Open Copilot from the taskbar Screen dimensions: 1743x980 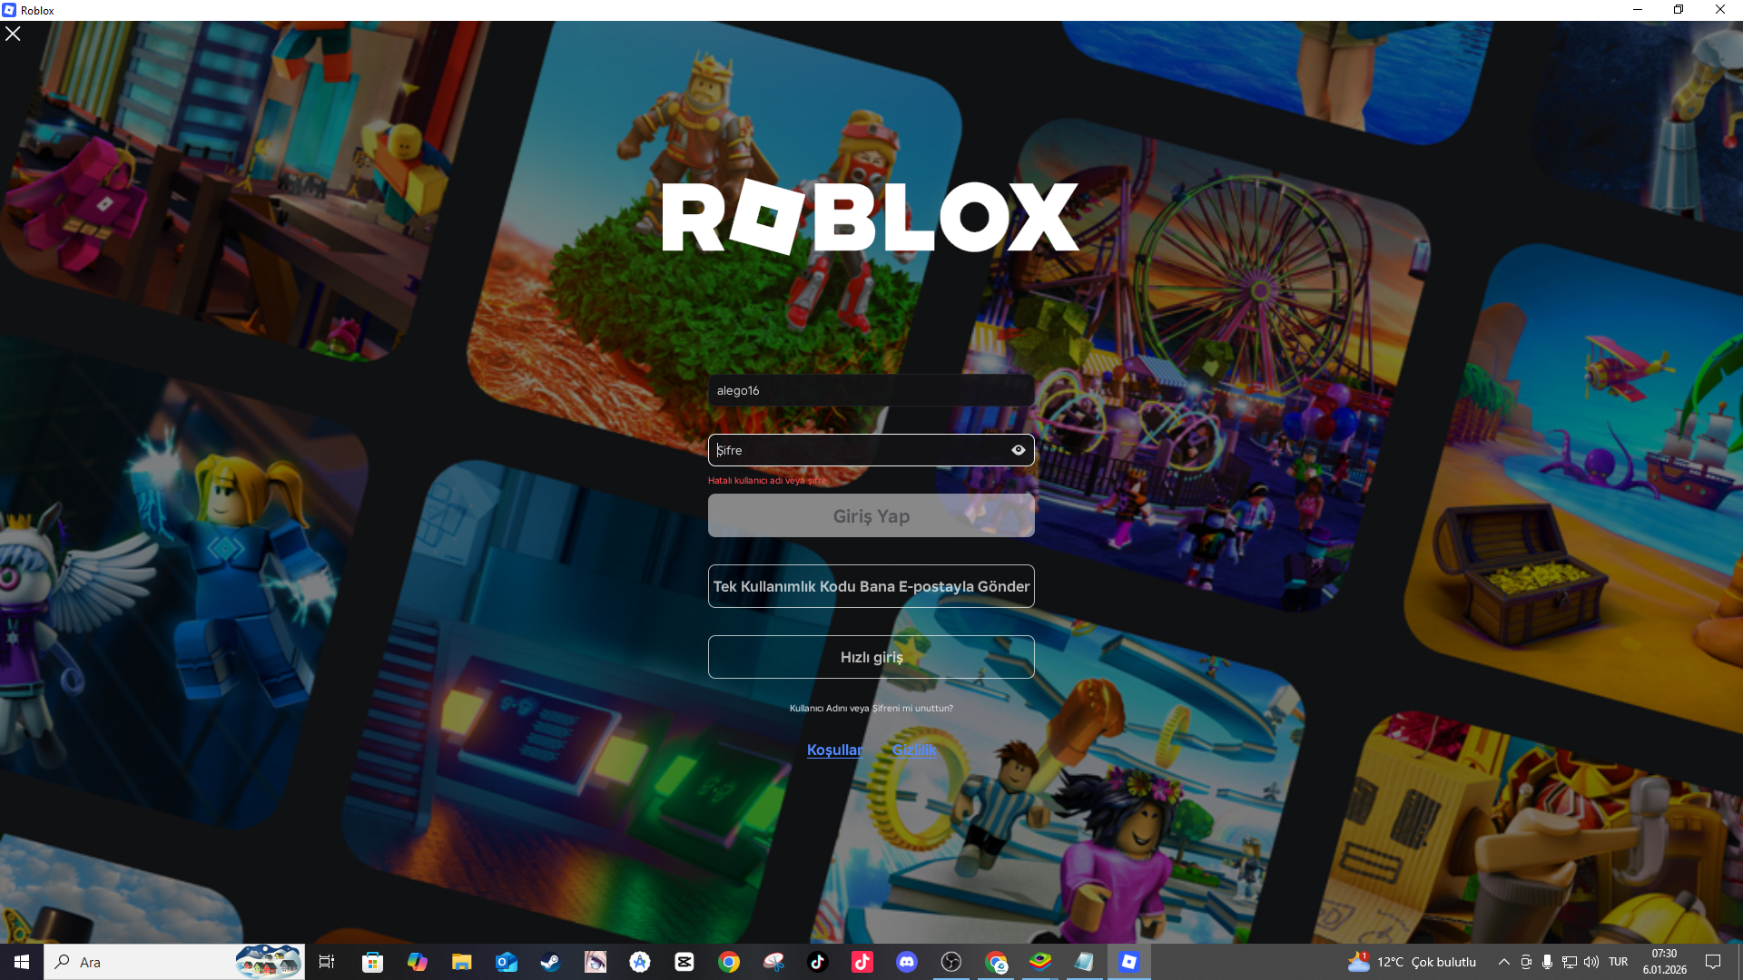417,962
